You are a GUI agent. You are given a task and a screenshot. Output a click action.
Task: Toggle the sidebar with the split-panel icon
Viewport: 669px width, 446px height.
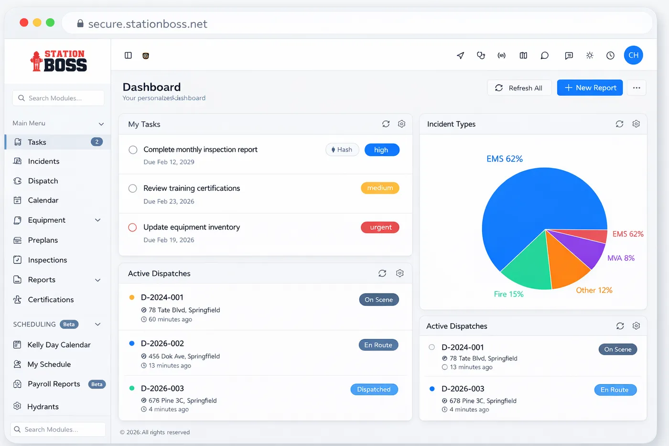tap(128, 55)
